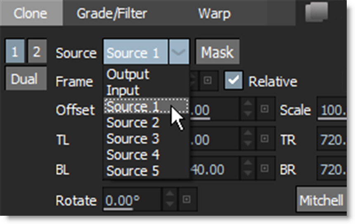Click keyframe icon in the TL row
Image resolution: width=355 pixels, height=224 pixels.
click(263, 140)
